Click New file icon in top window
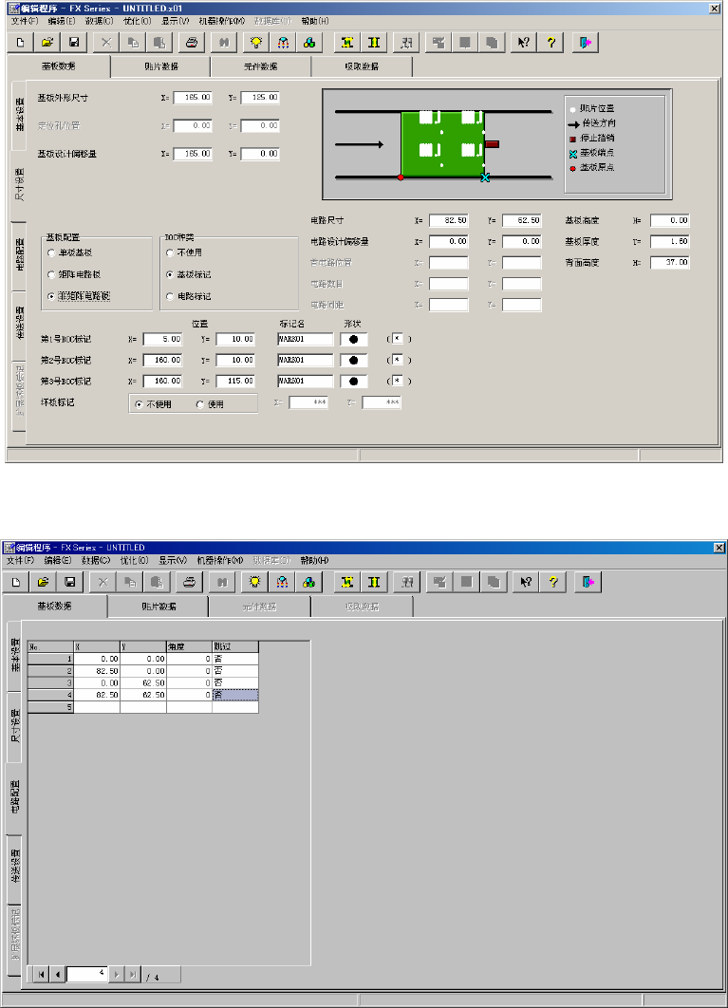Viewport: 728px width, 1008px height. coord(21,43)
